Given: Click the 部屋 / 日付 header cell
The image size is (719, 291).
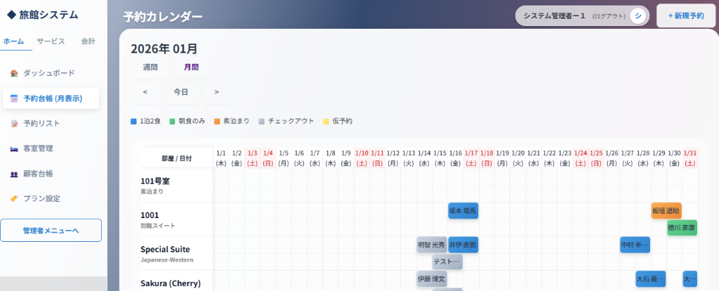Looking at the screenshot, I should [176, 158].
